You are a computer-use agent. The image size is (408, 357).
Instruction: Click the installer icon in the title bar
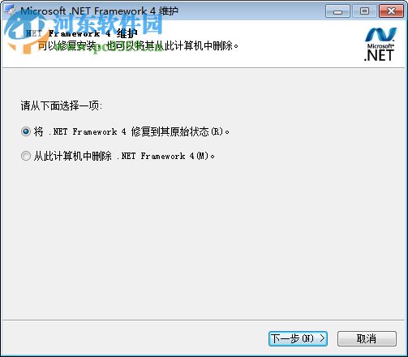[10, 11]
